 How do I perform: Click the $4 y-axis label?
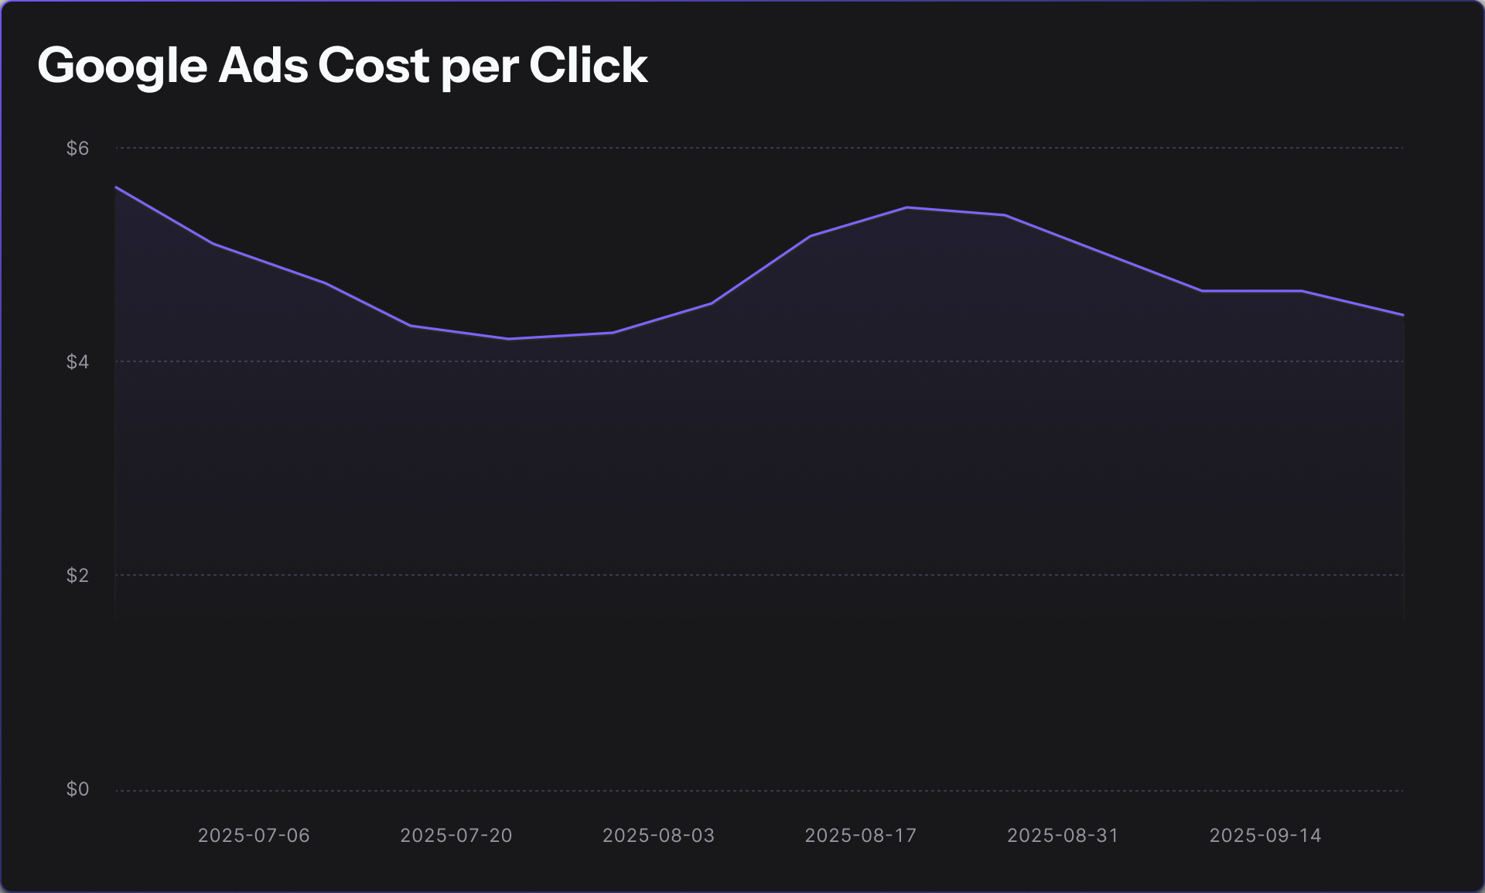(x=77, y=361)
